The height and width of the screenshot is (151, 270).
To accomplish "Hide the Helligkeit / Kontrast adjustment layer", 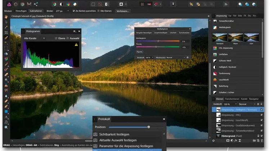I will (262, 109).
